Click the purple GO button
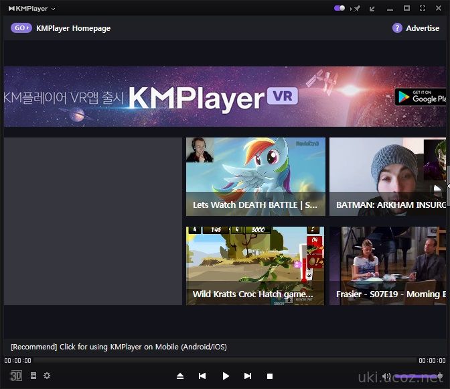Screen dimensions: 450x389 pos(21,28)
